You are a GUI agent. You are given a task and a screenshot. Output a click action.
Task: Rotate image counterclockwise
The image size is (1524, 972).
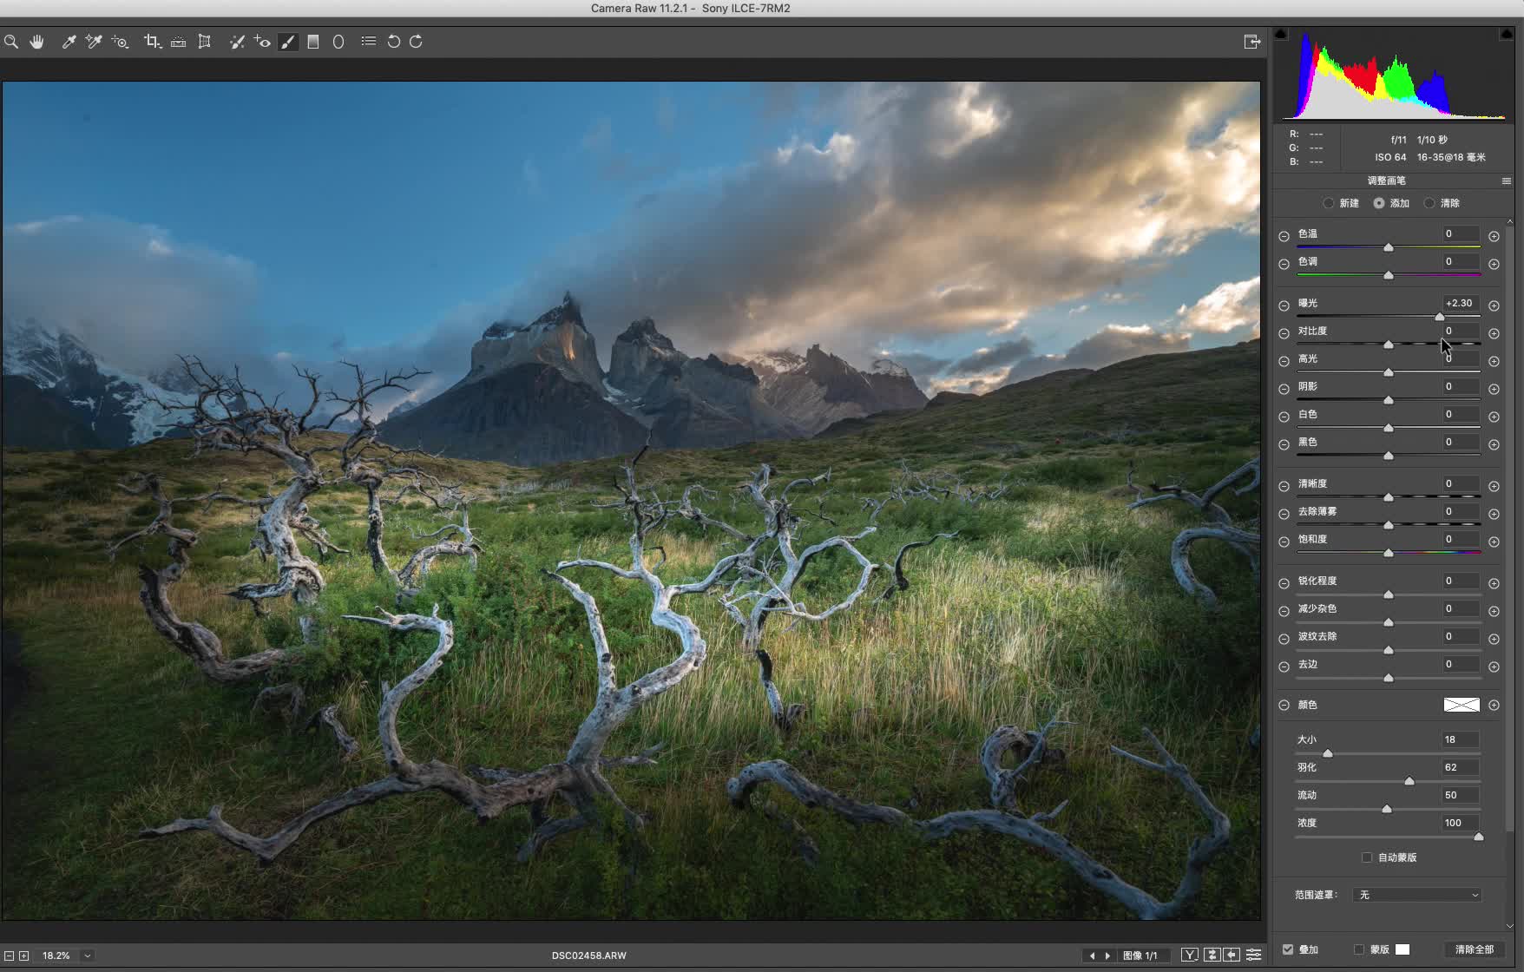click(393, 42)
